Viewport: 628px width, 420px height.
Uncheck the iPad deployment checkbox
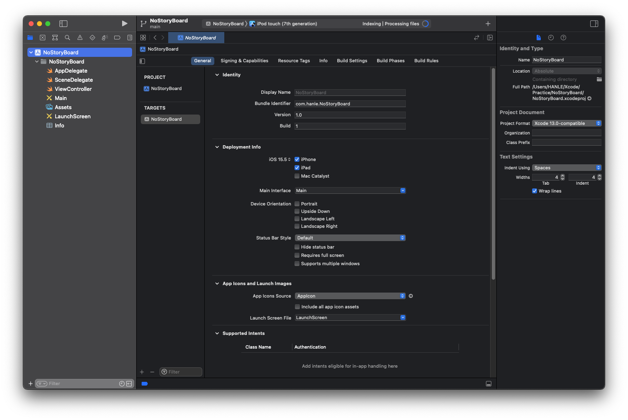[297, 168]
